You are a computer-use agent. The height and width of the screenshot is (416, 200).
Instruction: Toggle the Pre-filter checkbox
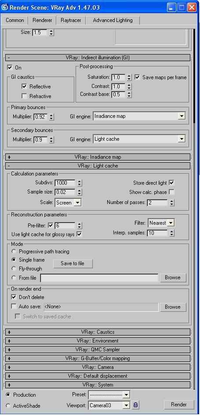point(51,226)
